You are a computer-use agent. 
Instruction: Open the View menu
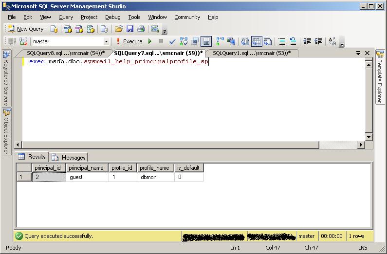(x=45, y=17)
